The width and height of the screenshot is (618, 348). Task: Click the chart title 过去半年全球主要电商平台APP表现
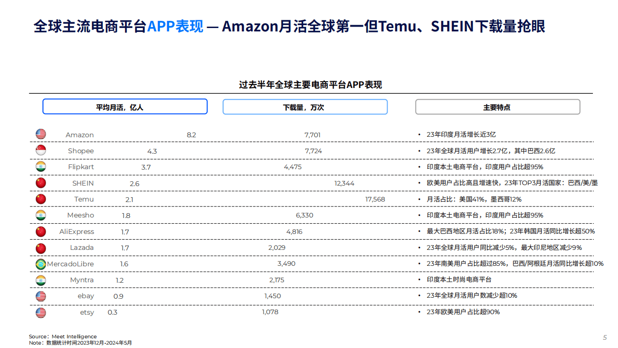coord(310,85)
